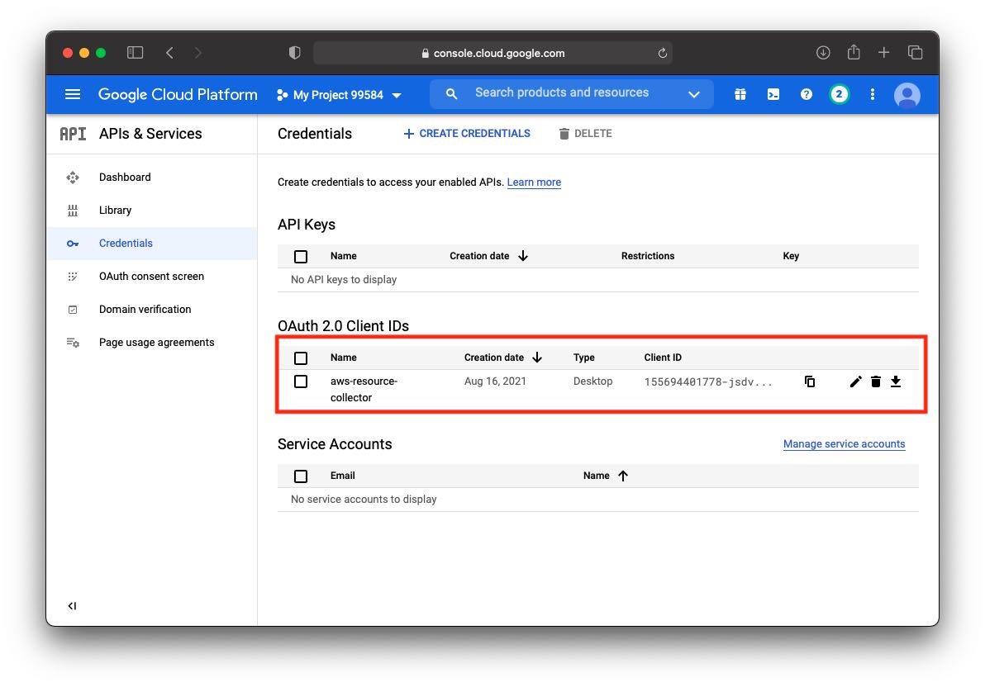Open OAuth consent screen page
This screenshot has height=687, width=985.
[x=152, y=277]
